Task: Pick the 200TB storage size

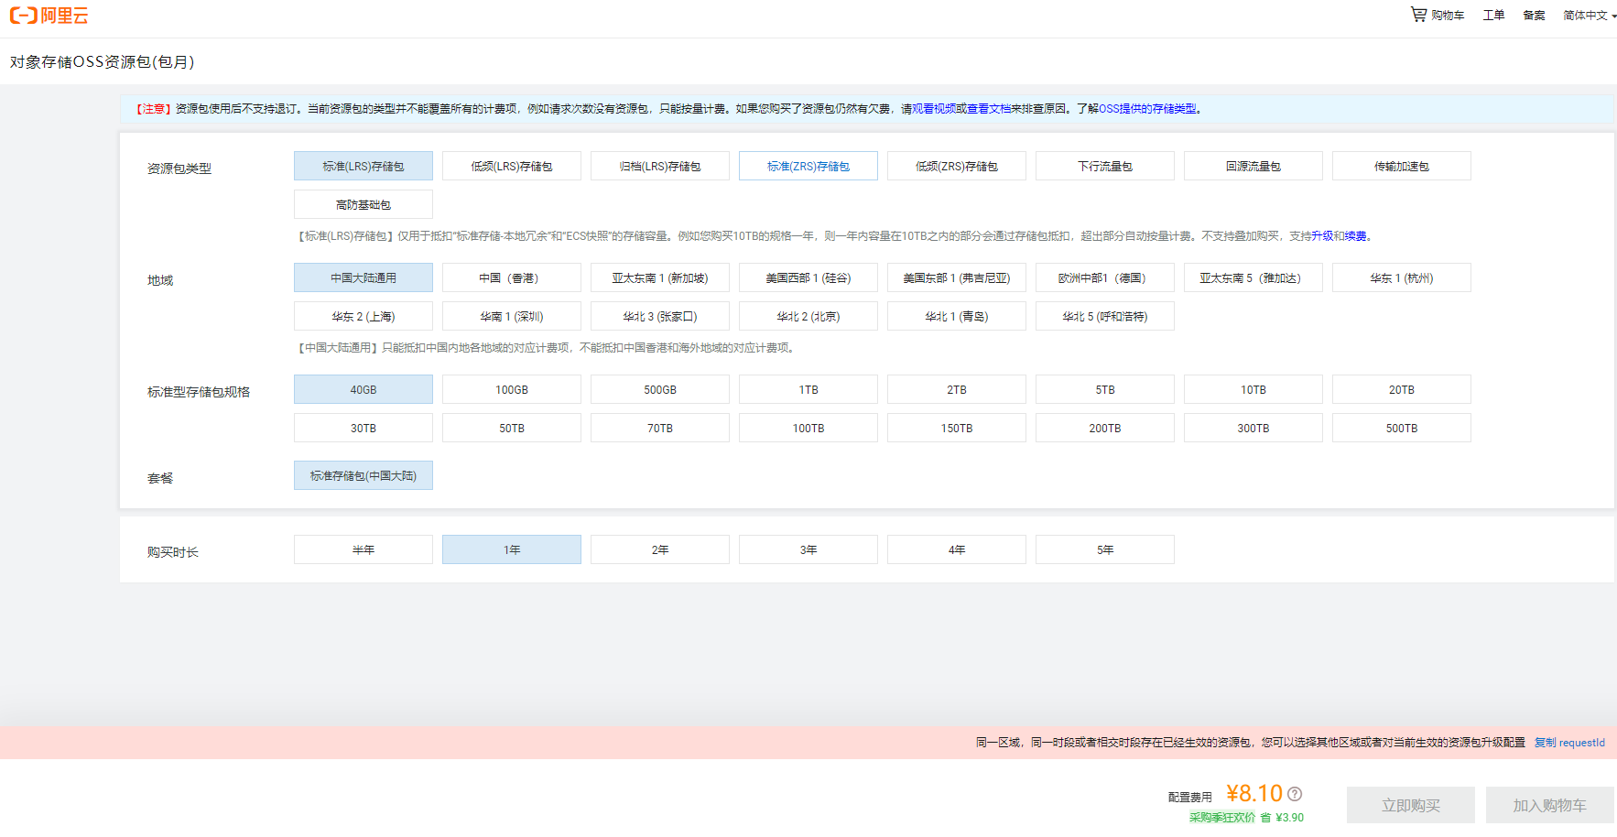Action: [x=1105, y=428]
